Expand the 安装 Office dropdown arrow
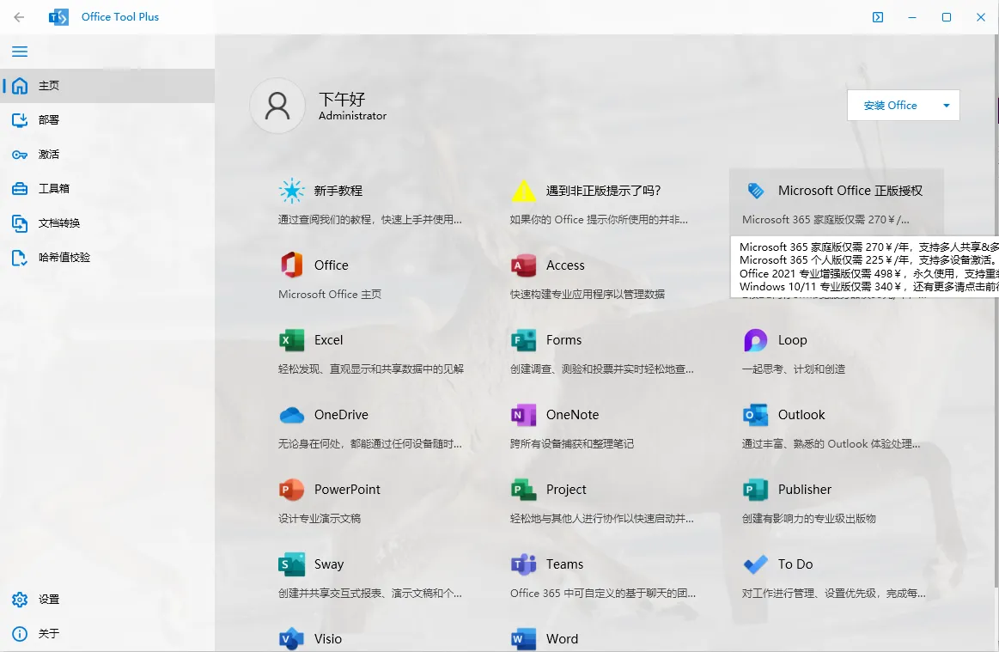The image size is (999, 652). (946, 106)
